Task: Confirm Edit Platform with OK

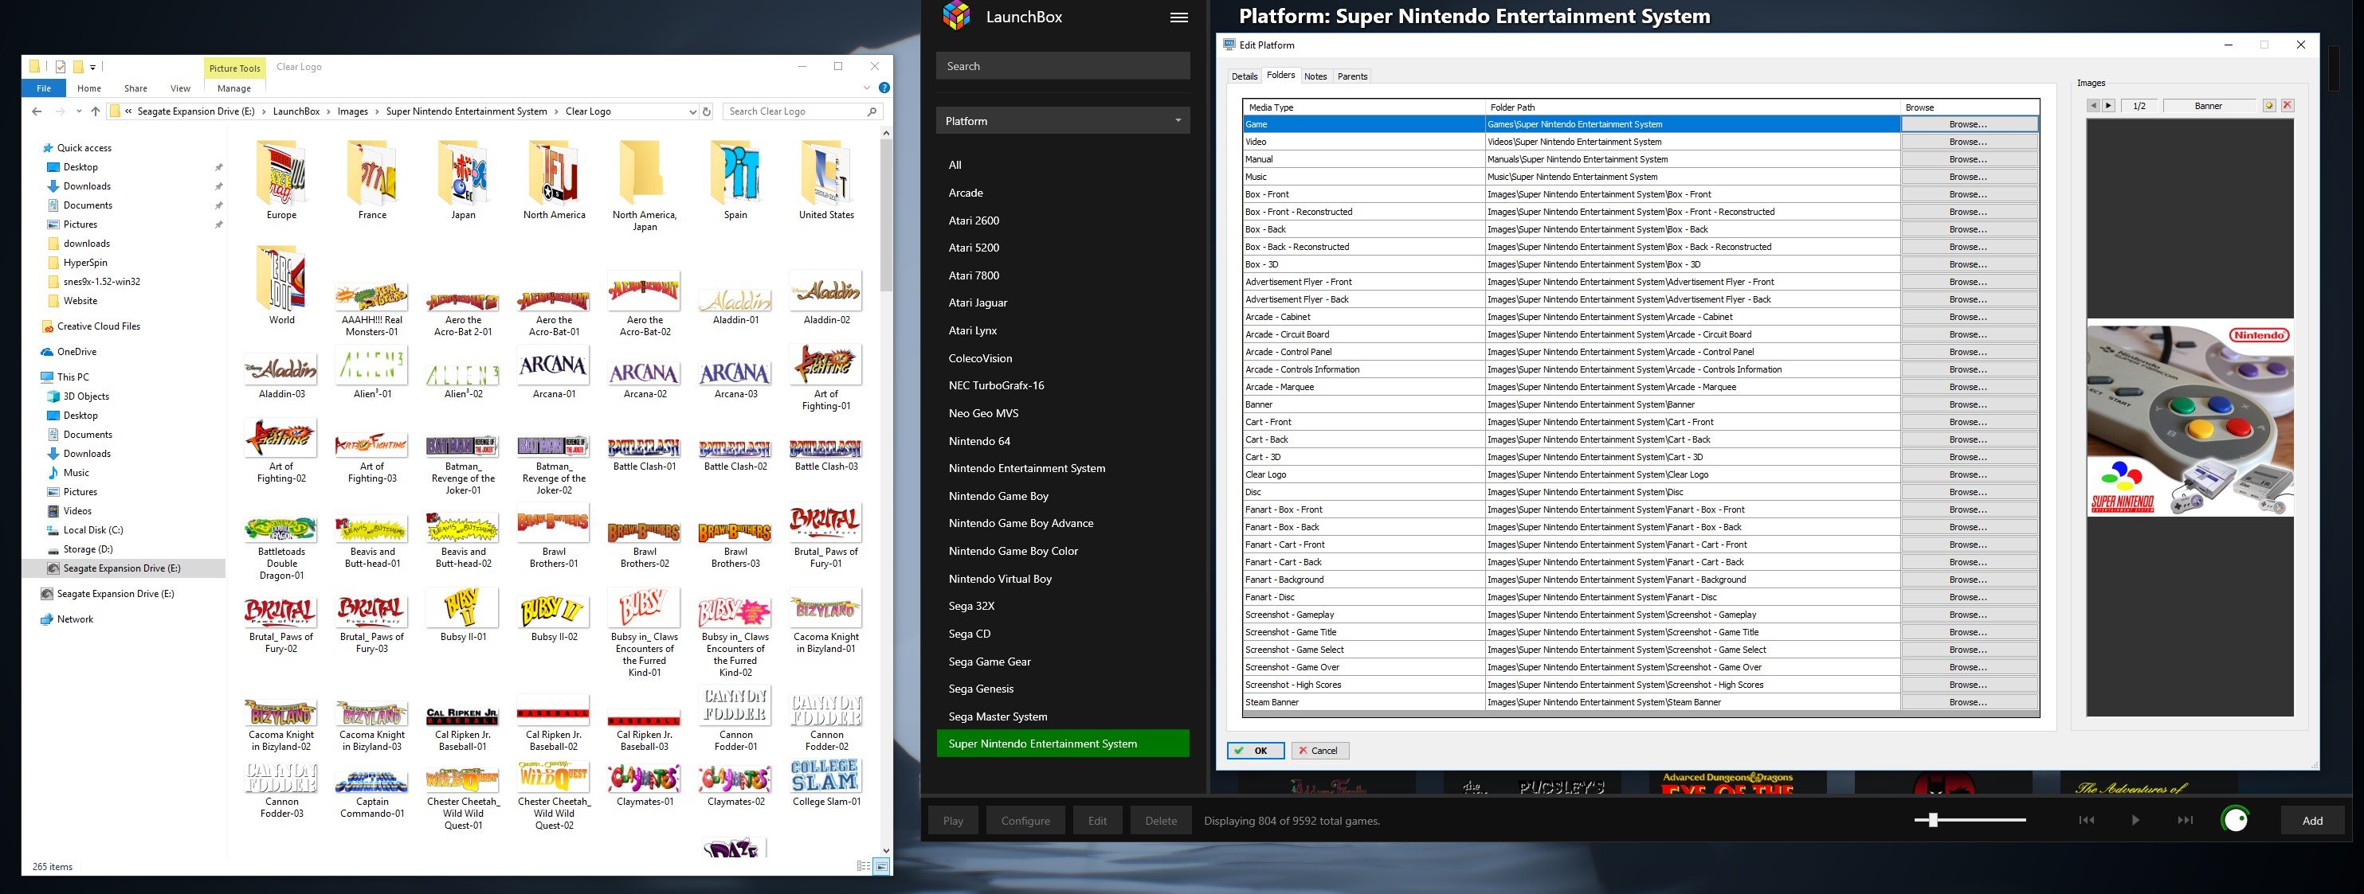Action: (x=1254, y=750)
